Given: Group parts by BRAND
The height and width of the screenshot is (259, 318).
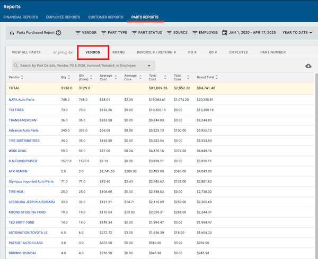Looking at the screenshot, I should coord(119,52).
